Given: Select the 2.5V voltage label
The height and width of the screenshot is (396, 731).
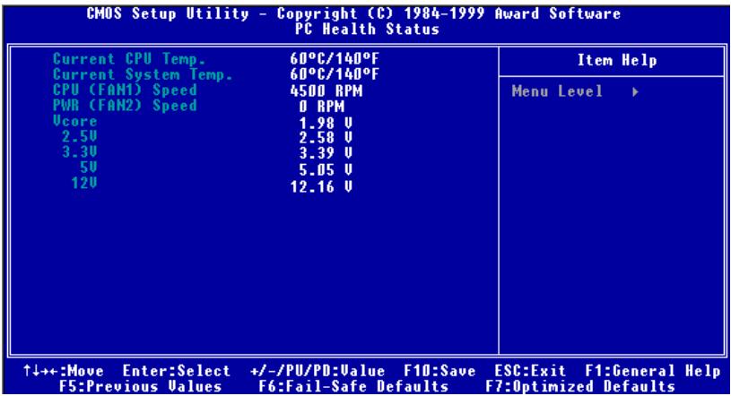Looking at the screenshot, I should 80,136.
